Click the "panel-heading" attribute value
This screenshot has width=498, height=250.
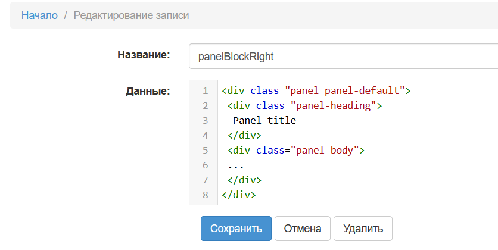tap(334, 105)
